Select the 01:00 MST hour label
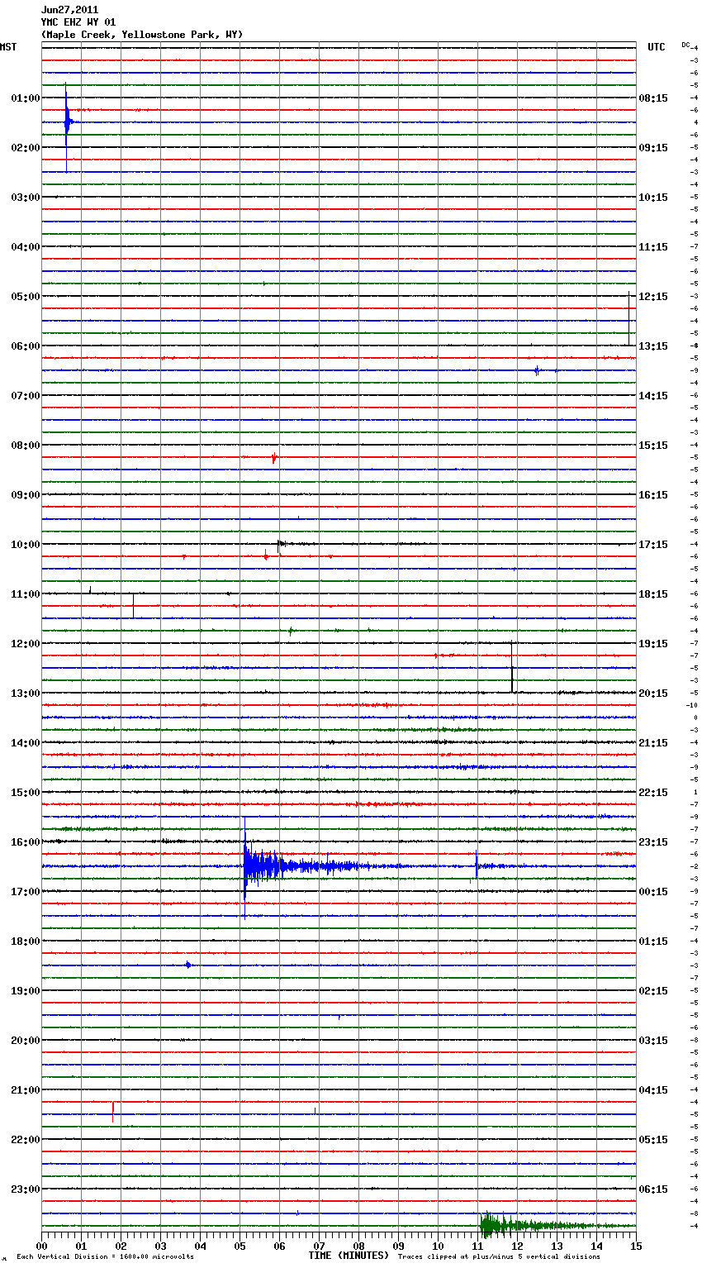The width and height of the screenshot is (702, 1268). click(x=26, y=98)
